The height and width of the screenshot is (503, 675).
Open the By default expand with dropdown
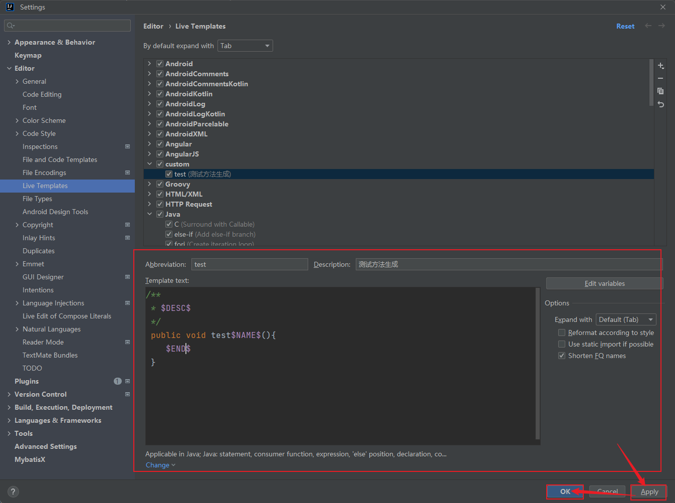246,46
